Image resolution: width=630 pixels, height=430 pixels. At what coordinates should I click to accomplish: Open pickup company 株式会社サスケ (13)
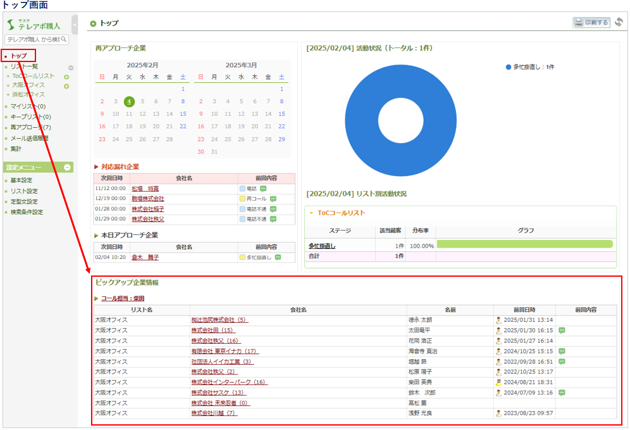tap(219, 393)
